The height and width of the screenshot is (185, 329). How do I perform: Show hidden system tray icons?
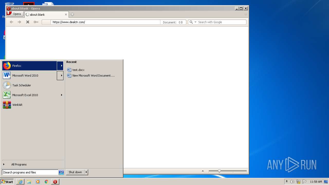[x=287, y=182]
